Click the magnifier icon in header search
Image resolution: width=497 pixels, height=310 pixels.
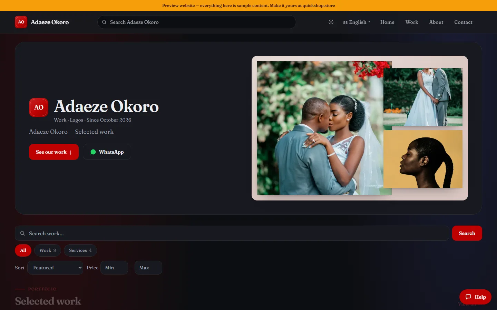(x=104, y=22)
